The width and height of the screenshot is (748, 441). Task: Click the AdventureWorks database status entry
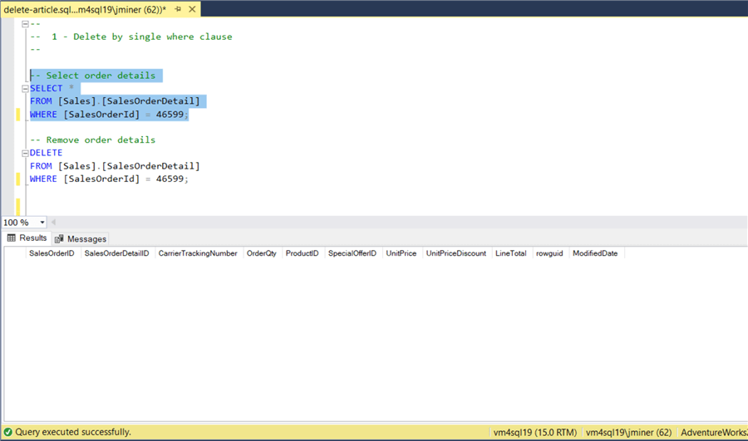click(714, 433)
